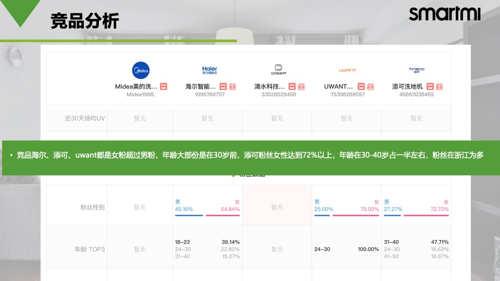Select the account ID 1099760757
Image resolution: width=500 pixels, height=281 pixels.
tap(209, 94)
